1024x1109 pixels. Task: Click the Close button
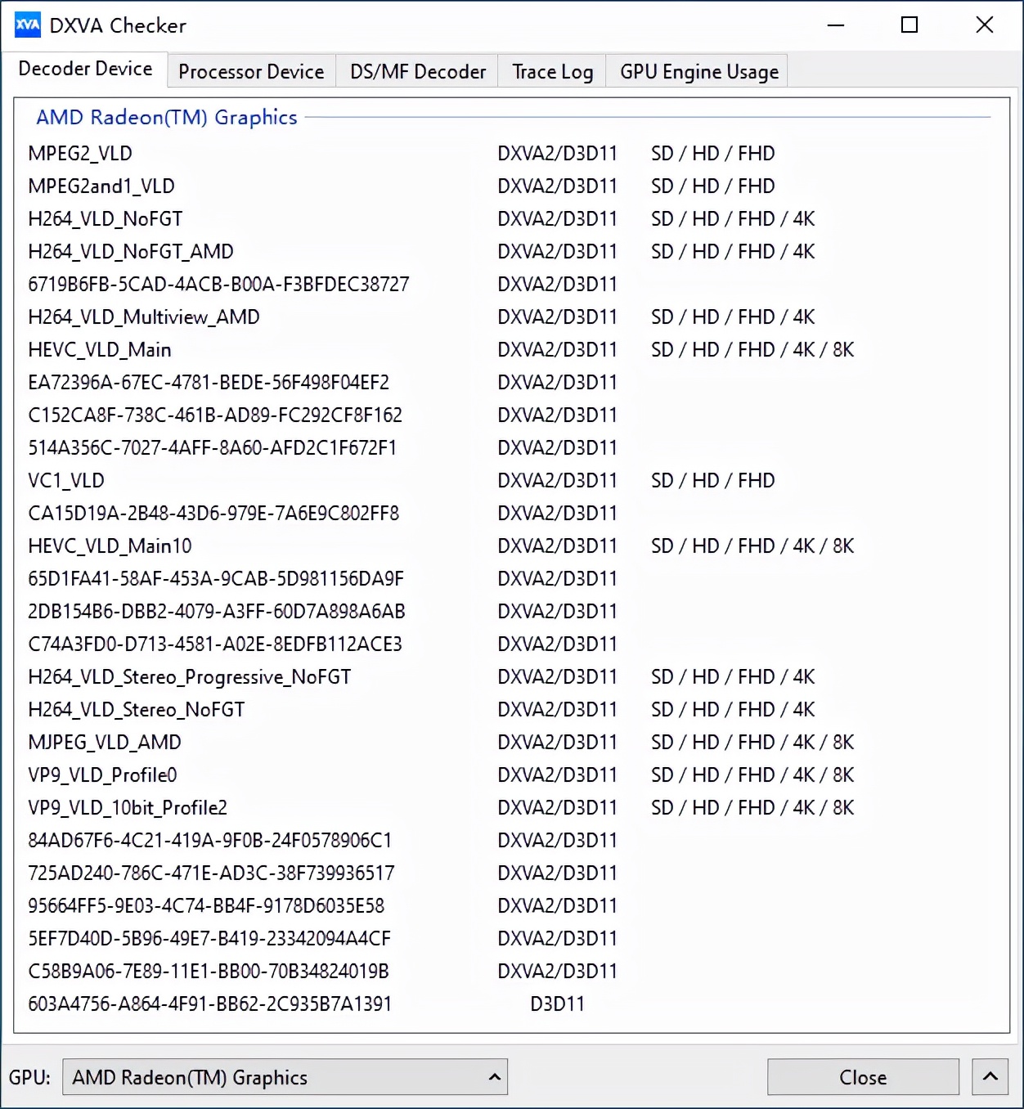click(863, 1077)
